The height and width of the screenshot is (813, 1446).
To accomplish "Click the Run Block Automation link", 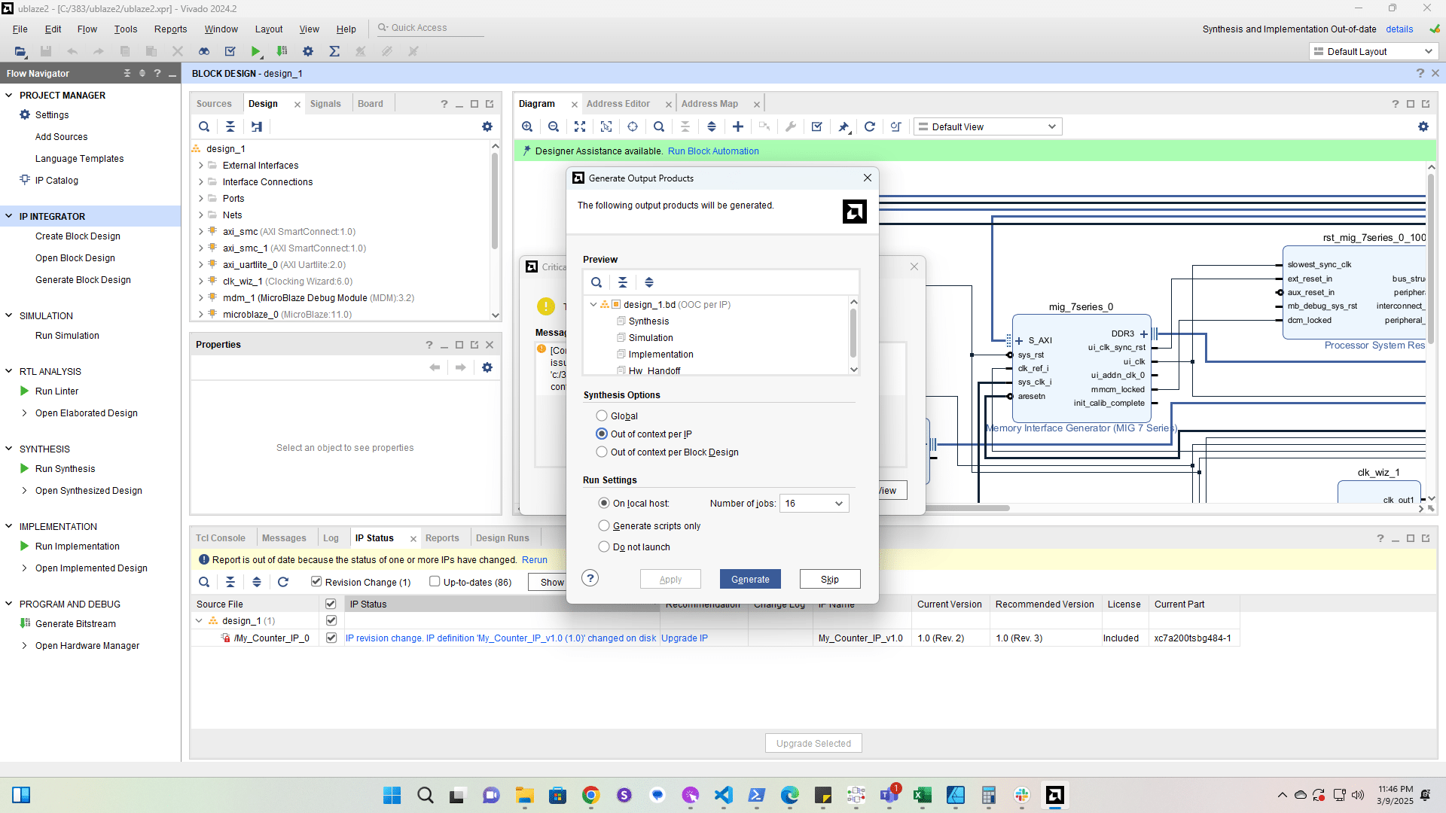I will (x=713, y=151).
